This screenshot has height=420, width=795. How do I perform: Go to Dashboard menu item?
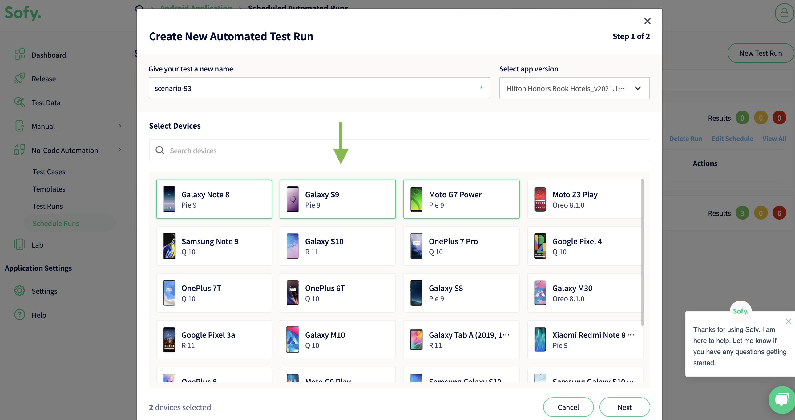(x=49, y=55)
